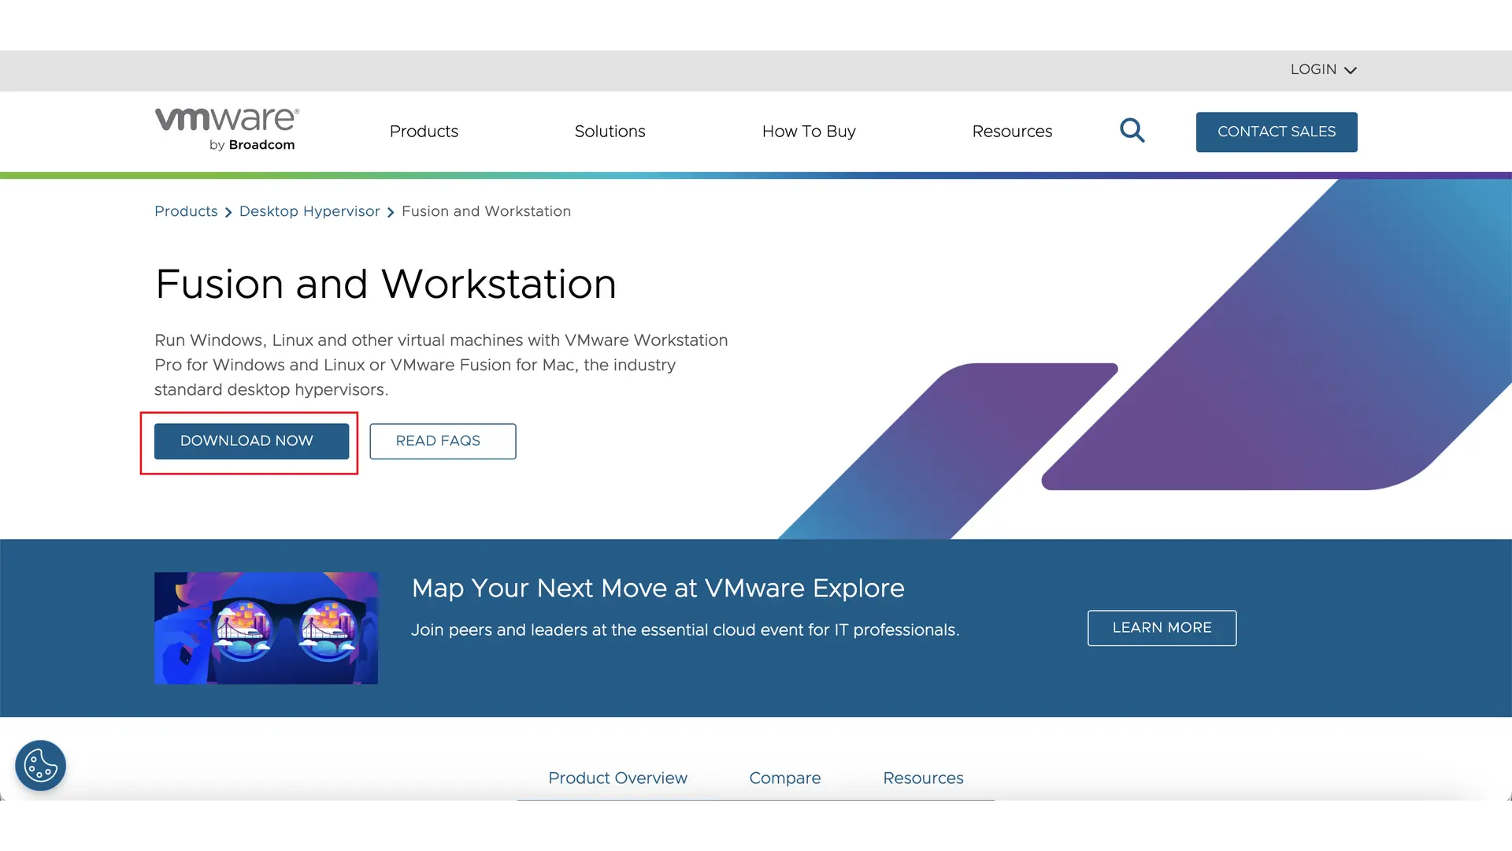
Task: Click the Map Your Next Move heading
Action: [658, 588]
